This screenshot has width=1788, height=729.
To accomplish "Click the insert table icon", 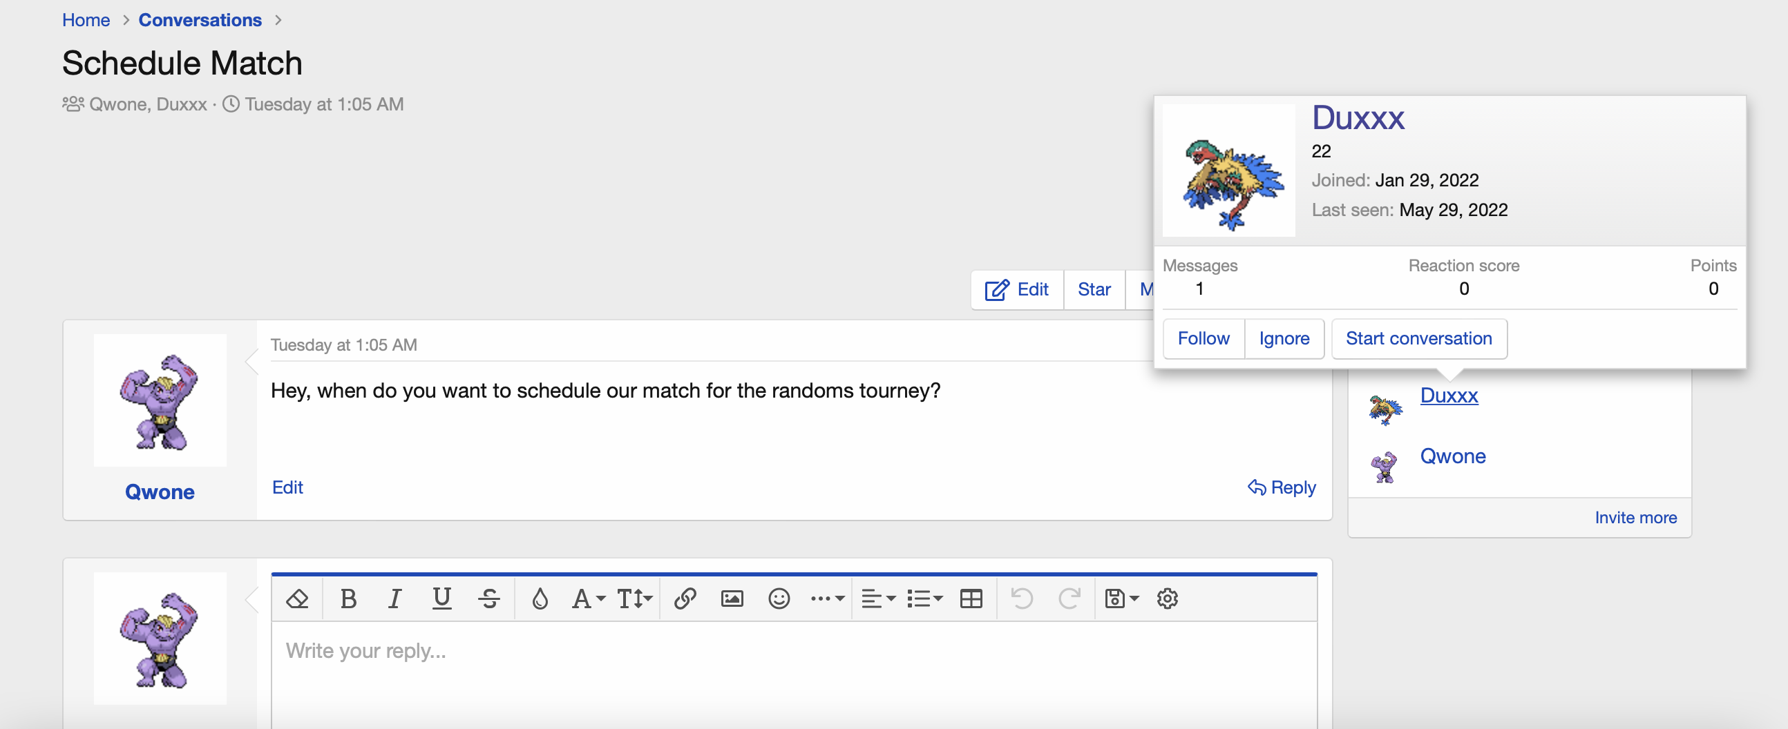I will 971,598.
